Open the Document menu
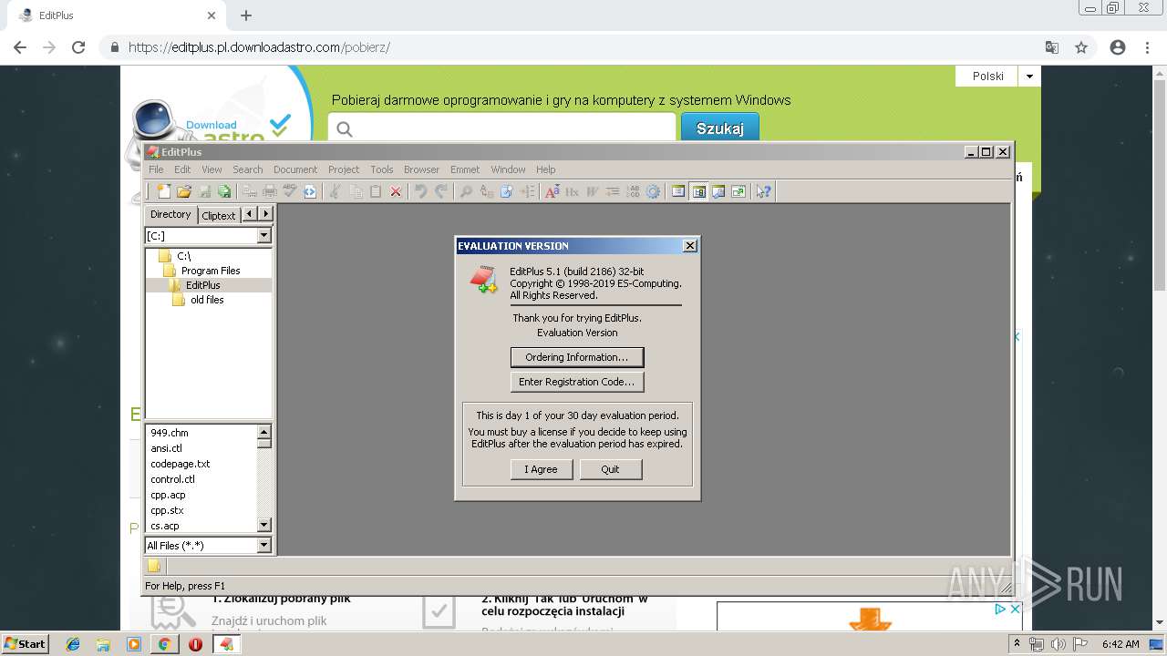1167x656 pixels. click(x=295, y=169)
